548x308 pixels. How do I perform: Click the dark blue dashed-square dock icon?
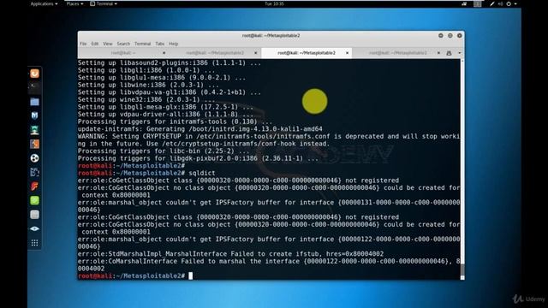34,172
